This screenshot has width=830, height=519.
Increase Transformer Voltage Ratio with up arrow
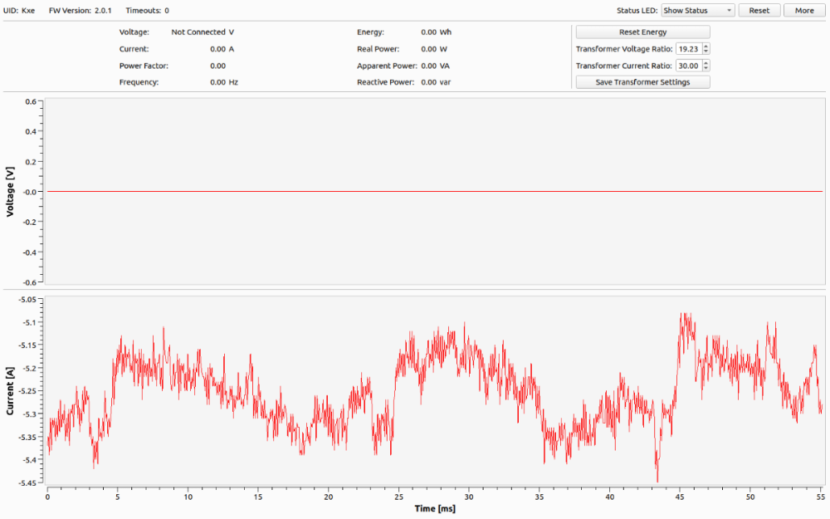(706, 47)
